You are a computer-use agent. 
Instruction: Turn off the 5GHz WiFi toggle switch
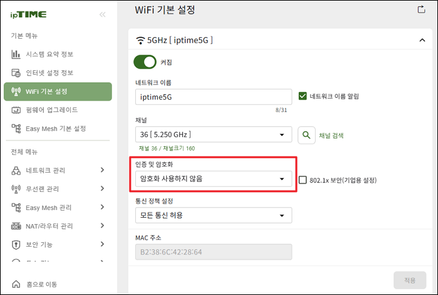tap(145, 62)
